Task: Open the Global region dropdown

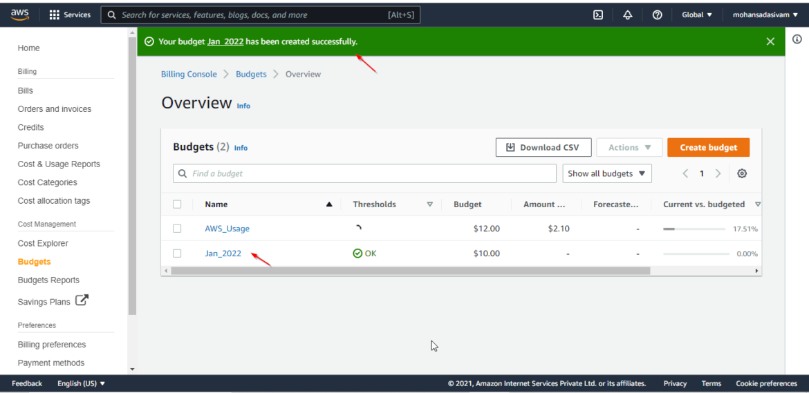Action: (696, 15)
